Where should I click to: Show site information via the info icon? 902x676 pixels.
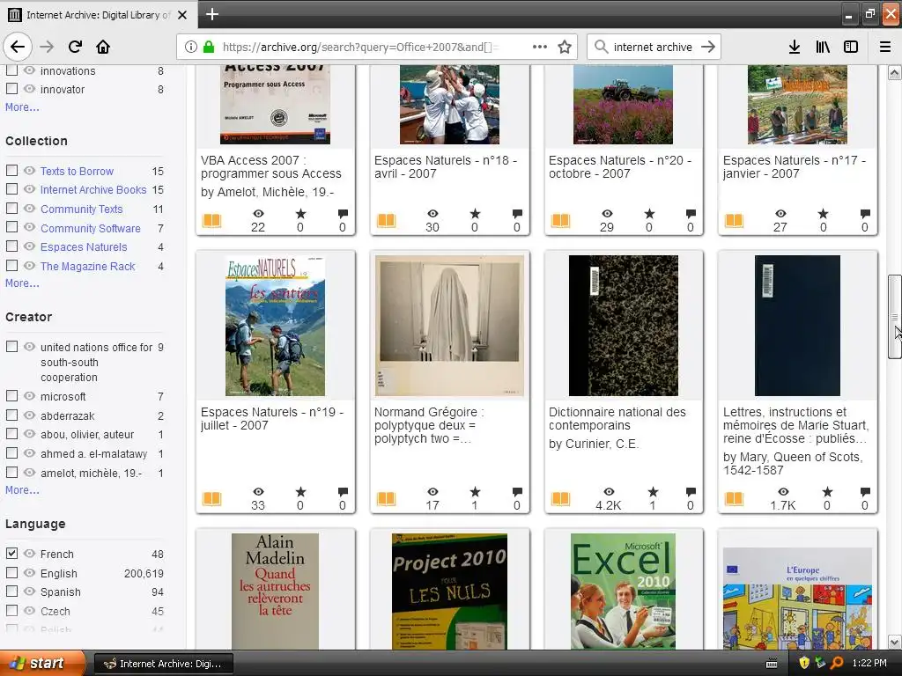[191, 47]
